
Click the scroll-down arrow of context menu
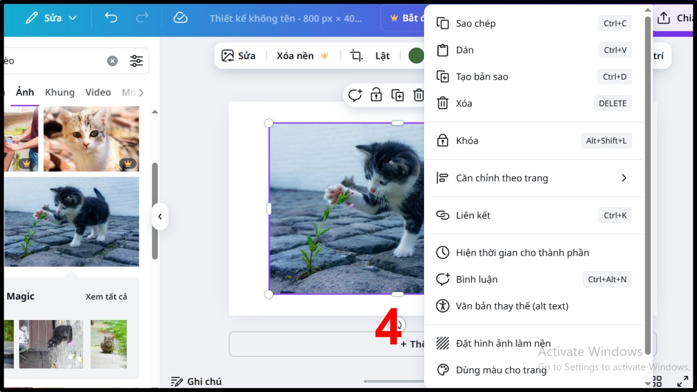pos(648,383)
